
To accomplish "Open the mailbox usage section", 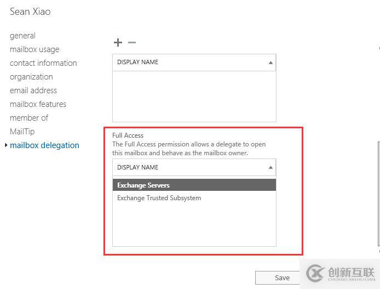I will 34,49.
